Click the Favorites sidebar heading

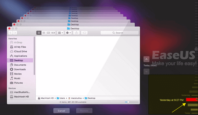coord(12,39)
